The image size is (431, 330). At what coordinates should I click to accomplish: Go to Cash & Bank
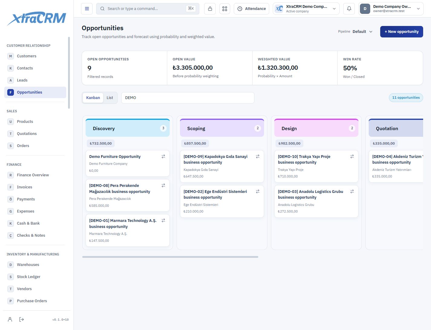click(x=35, y=223)
